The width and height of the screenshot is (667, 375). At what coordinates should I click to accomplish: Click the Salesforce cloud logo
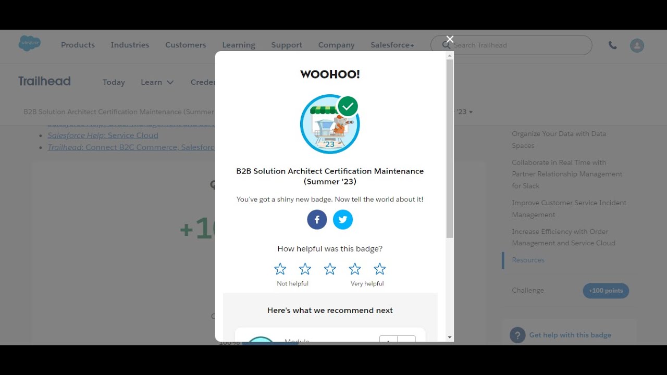(x=30, y=44)
